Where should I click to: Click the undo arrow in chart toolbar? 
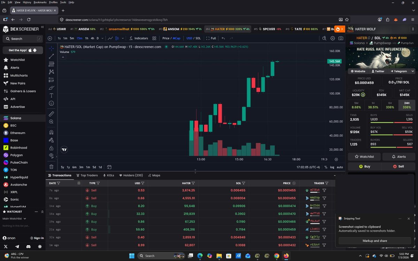pyautogui.click(x=223, y=38)
